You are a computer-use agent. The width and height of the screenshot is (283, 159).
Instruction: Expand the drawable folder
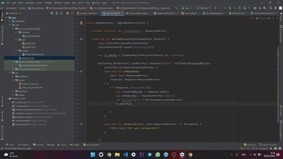point(13,76)
